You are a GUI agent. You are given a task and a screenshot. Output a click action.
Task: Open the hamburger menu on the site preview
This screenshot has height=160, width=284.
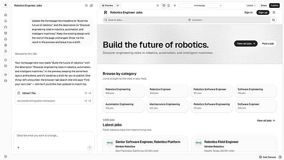(274, 13)
